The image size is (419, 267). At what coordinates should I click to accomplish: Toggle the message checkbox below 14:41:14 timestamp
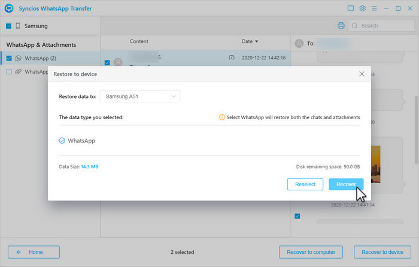pos(297,216)
